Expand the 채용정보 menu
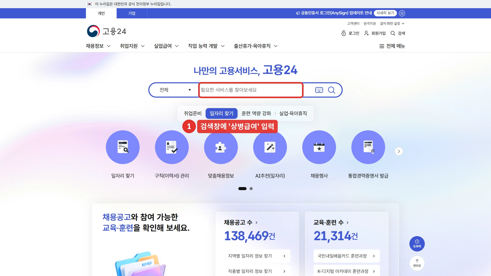This screenshot has width=491, height=276. click(x=98, y=46)
